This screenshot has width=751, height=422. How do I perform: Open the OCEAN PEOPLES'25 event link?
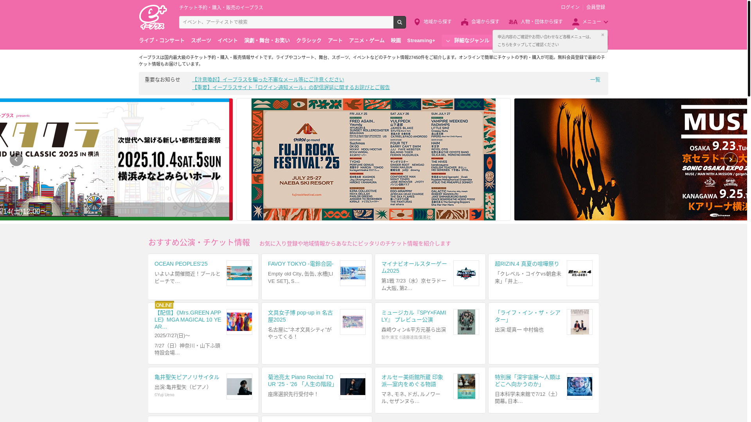[181, 264]
